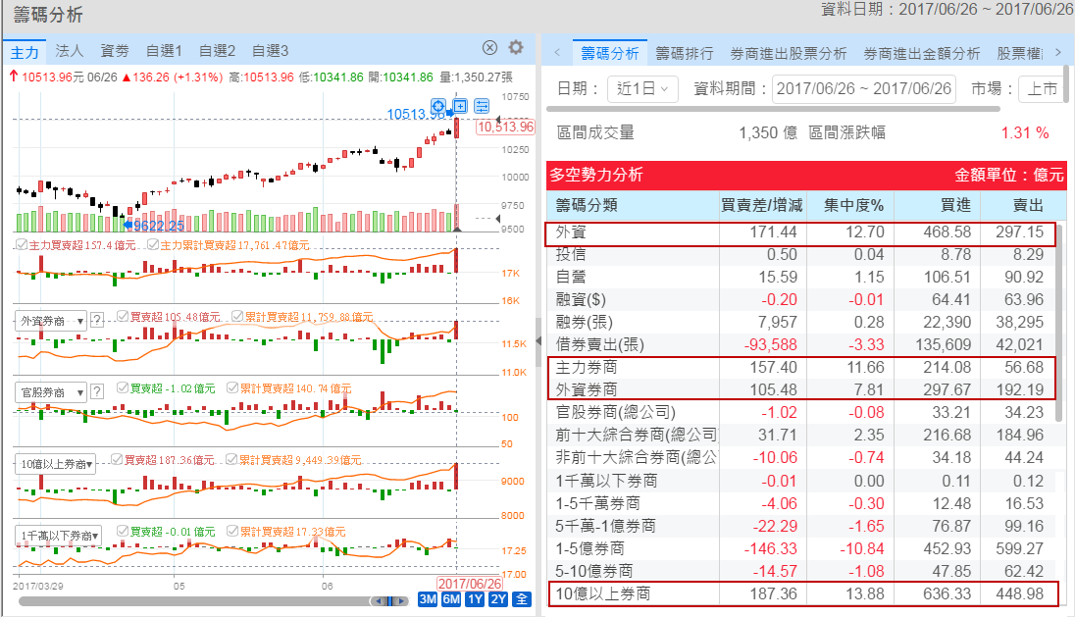Click the question mark help icon beside 外資券商

[97, 320]
